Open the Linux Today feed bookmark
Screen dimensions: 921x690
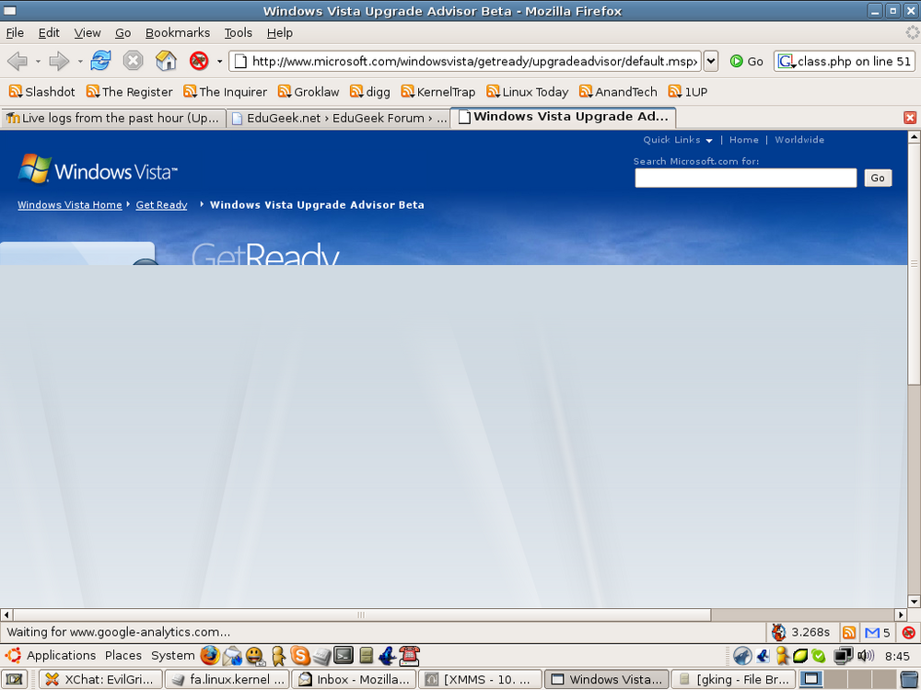tap(528, 91)
